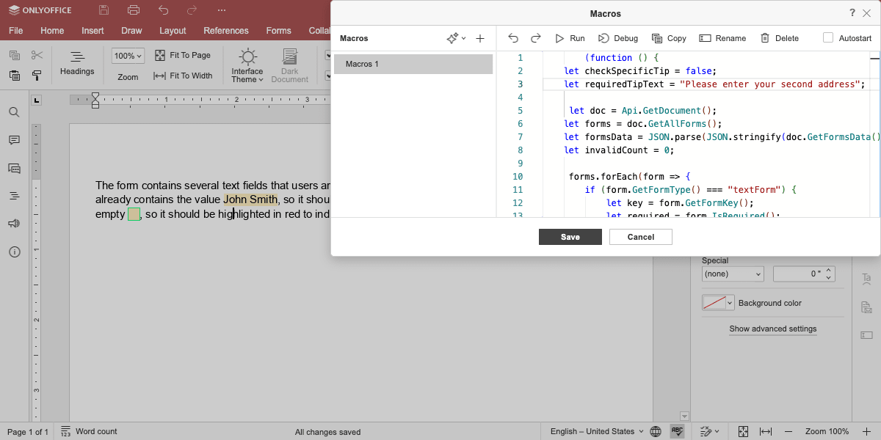This screenshot has width=881, height=440.
Task: Show advanced settings link
Action: click(773, 329)
